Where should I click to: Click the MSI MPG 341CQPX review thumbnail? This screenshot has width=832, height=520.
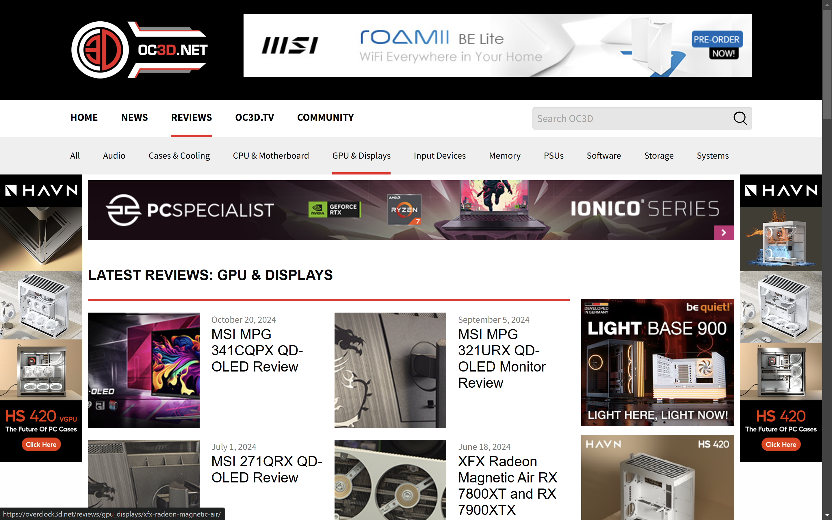144,370
